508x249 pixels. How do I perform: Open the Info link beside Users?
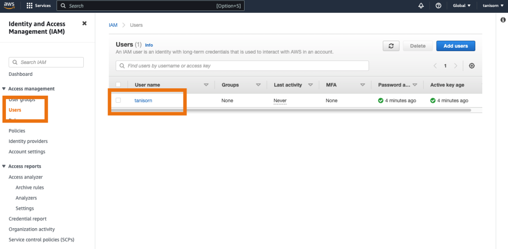pos(149,45)
